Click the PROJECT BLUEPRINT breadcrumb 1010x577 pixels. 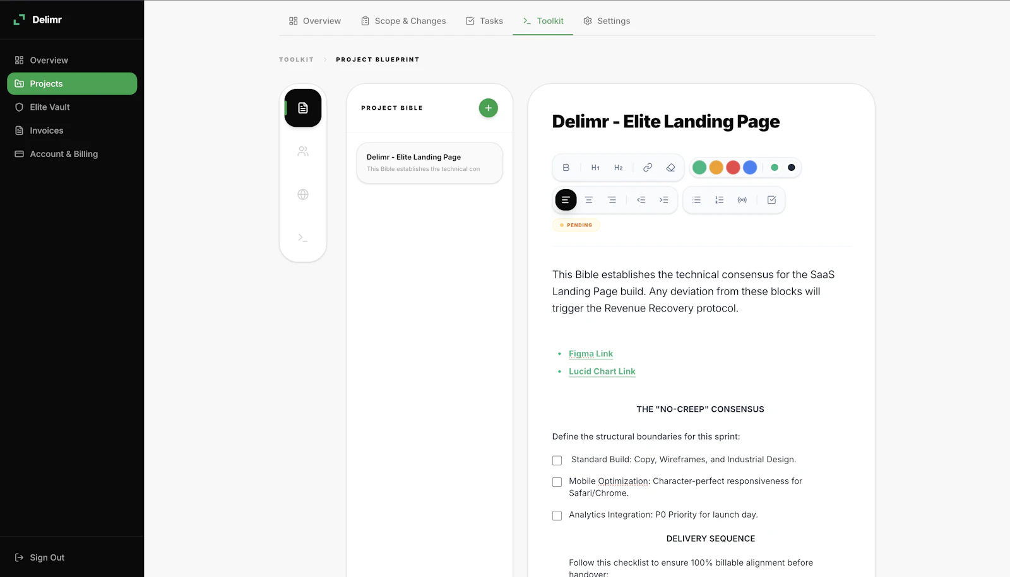coord(377,59)
